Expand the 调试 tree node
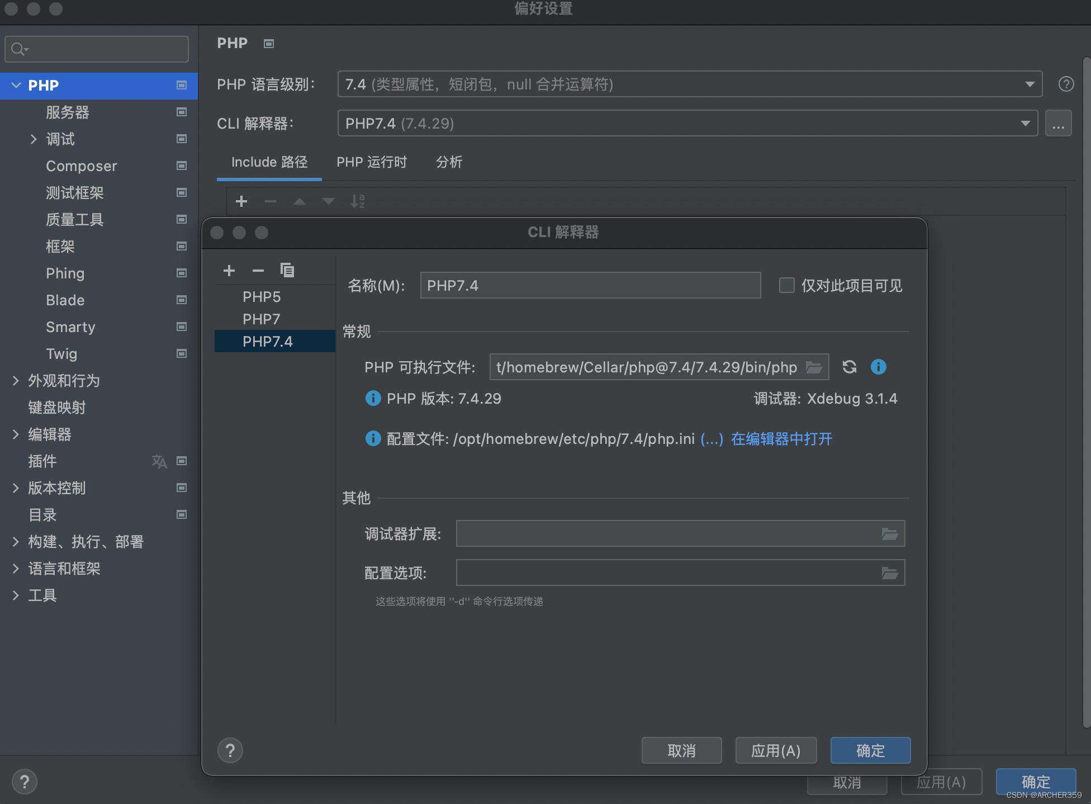This screenshot has width=1091, height=804. (34, 139)
